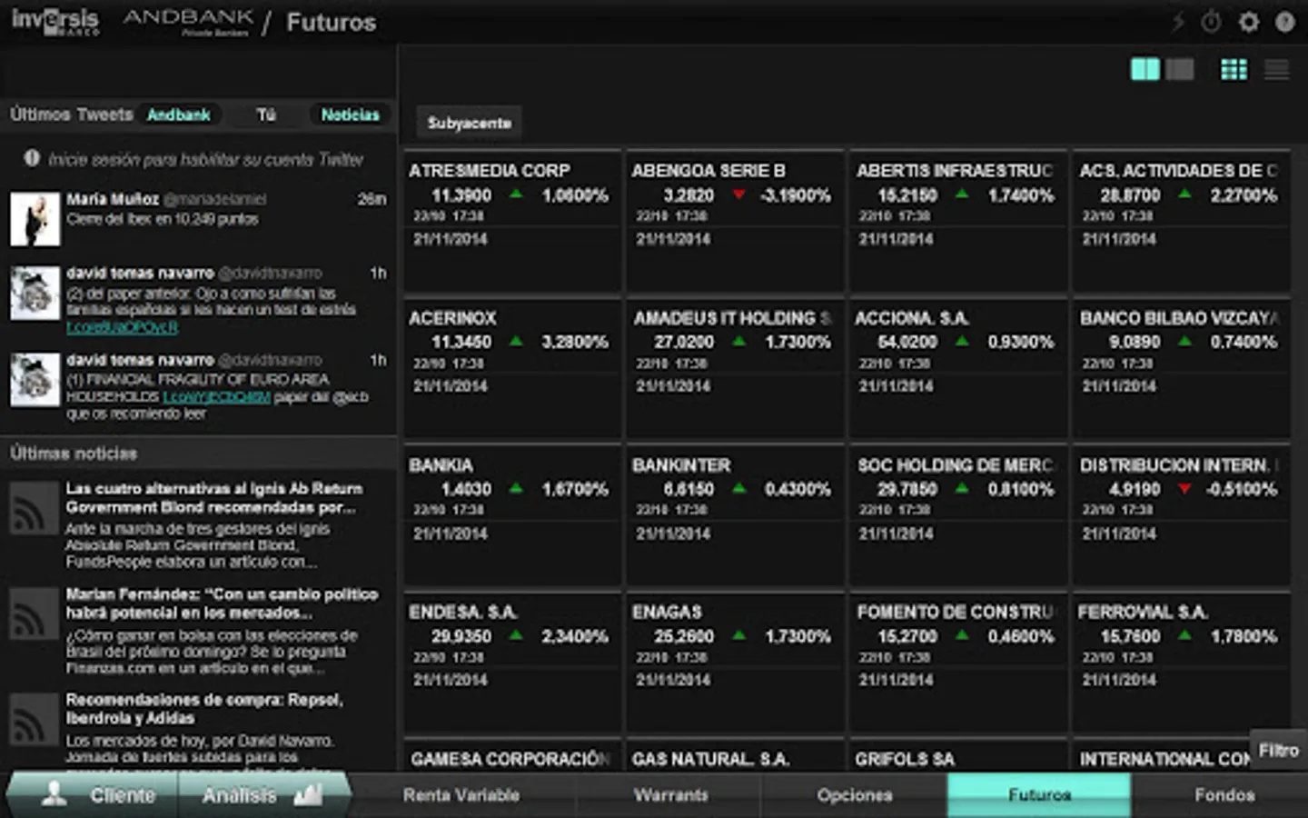1308x818 pixels.
Task: Select the Noticias tab
Action: point(350,115)
